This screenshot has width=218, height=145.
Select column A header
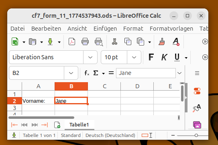(39, 86)
